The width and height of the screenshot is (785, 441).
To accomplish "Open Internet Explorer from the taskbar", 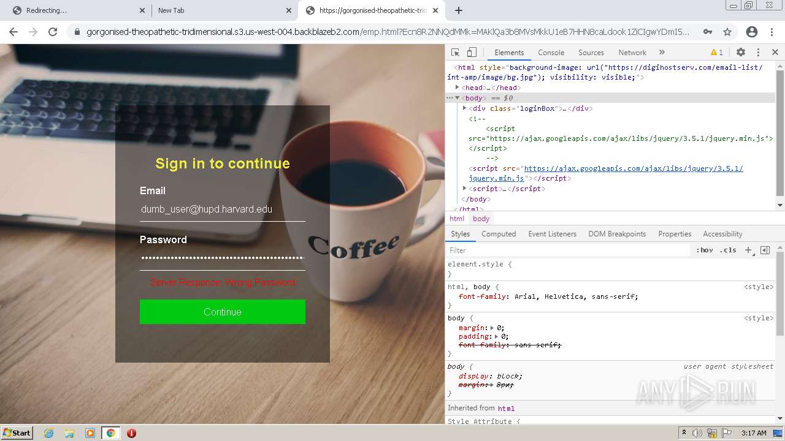I will (x=48, y=433).
